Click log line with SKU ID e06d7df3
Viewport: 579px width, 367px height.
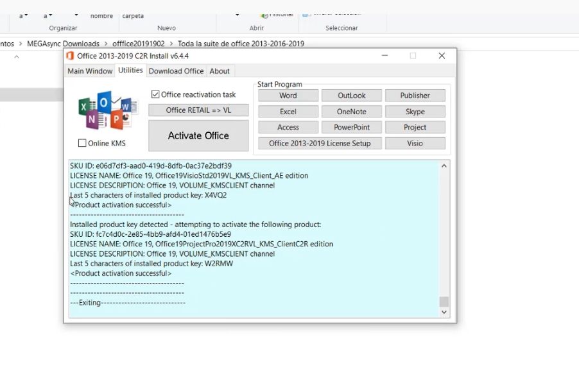coord(151,166)
